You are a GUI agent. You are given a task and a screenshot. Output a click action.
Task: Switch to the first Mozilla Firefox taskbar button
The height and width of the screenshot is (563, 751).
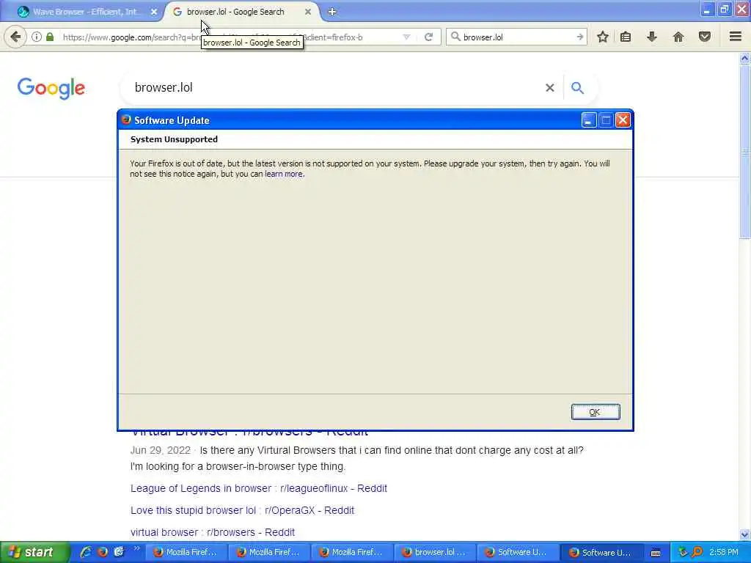186,553
